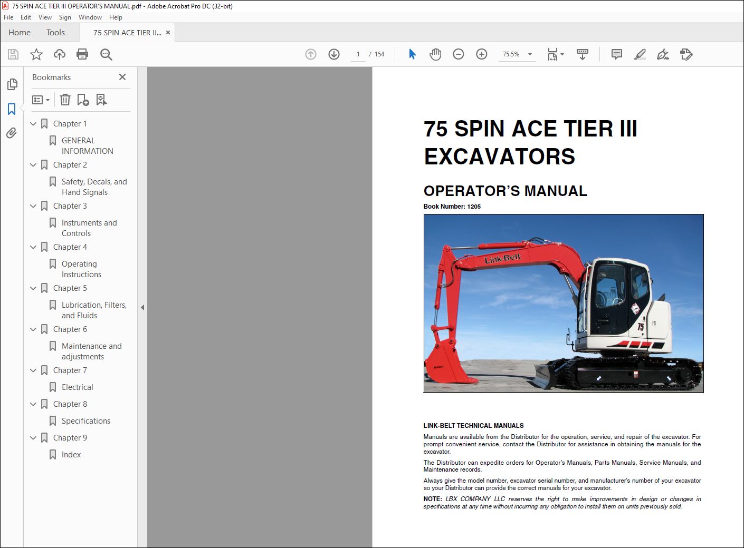744x548 pixels.
Task: Jump to Instruments and Controls bookmark
Action: pos(89,228)
